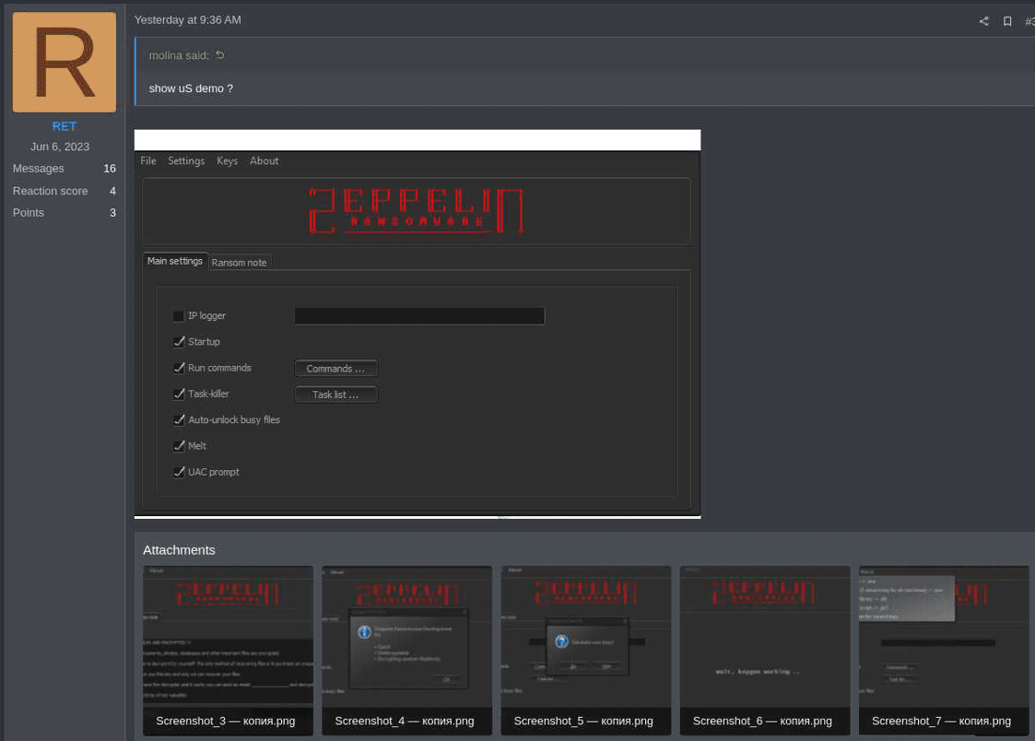Image resolution: width=1035 pixels, height=741 pixels.
Task: Open the File menu
Action: (147, 160)
